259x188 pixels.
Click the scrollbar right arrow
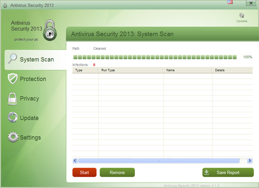coord(250,161)
